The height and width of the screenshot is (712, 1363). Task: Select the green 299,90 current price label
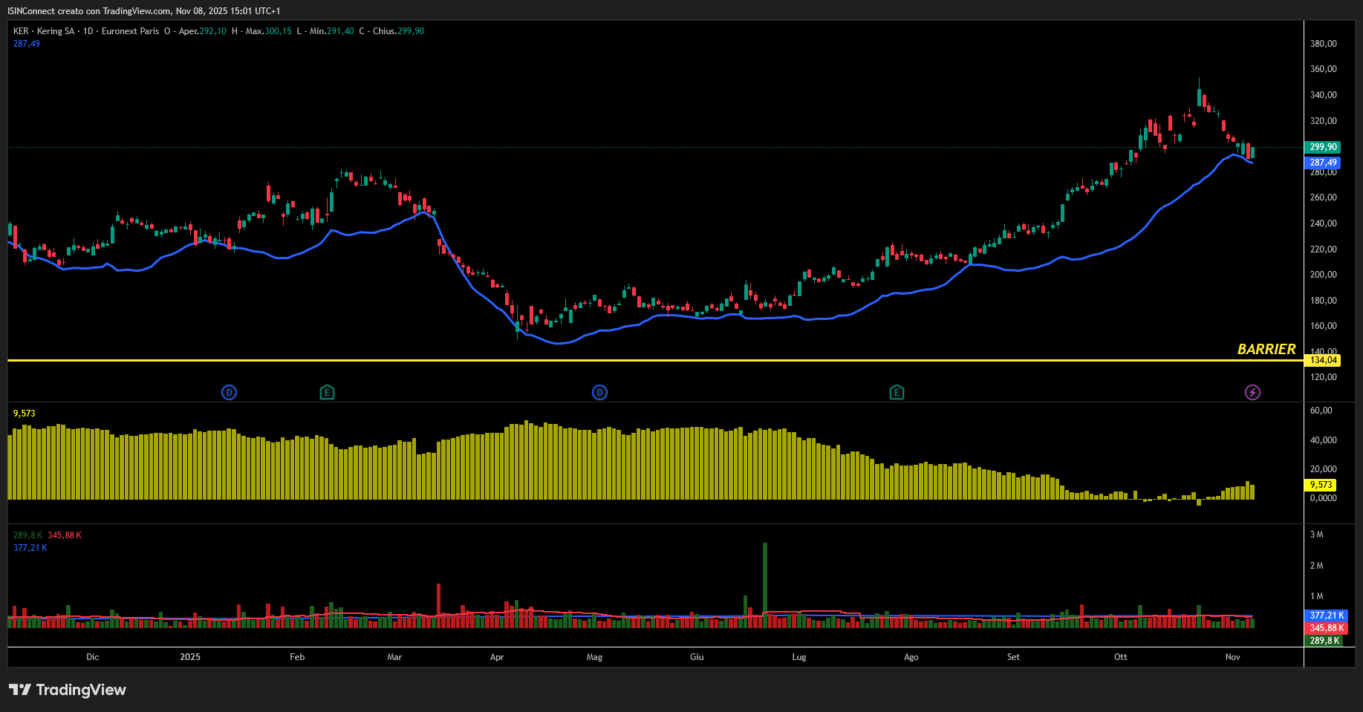click(x=1323, y=147)
